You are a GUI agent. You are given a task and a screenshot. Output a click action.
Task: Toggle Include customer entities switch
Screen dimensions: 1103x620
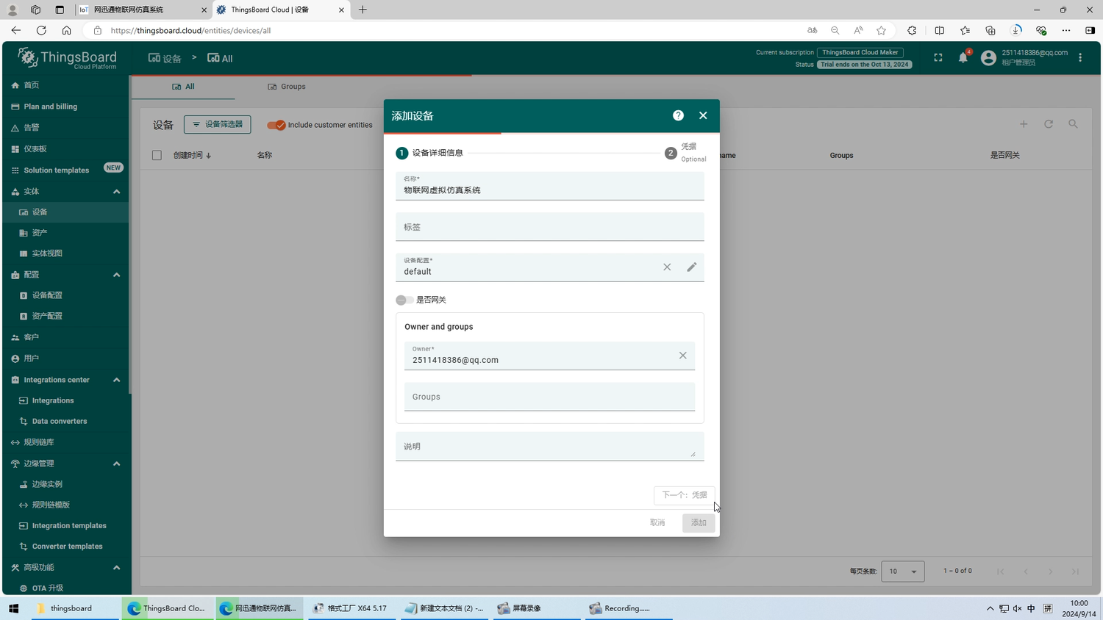(x=276, y=125)
